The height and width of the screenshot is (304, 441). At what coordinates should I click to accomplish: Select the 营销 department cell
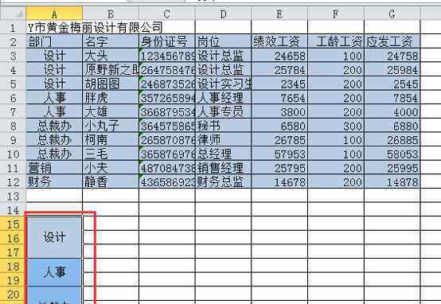coord(54,168)
